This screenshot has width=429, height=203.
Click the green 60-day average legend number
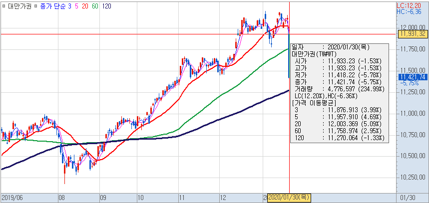pos(95,6)
